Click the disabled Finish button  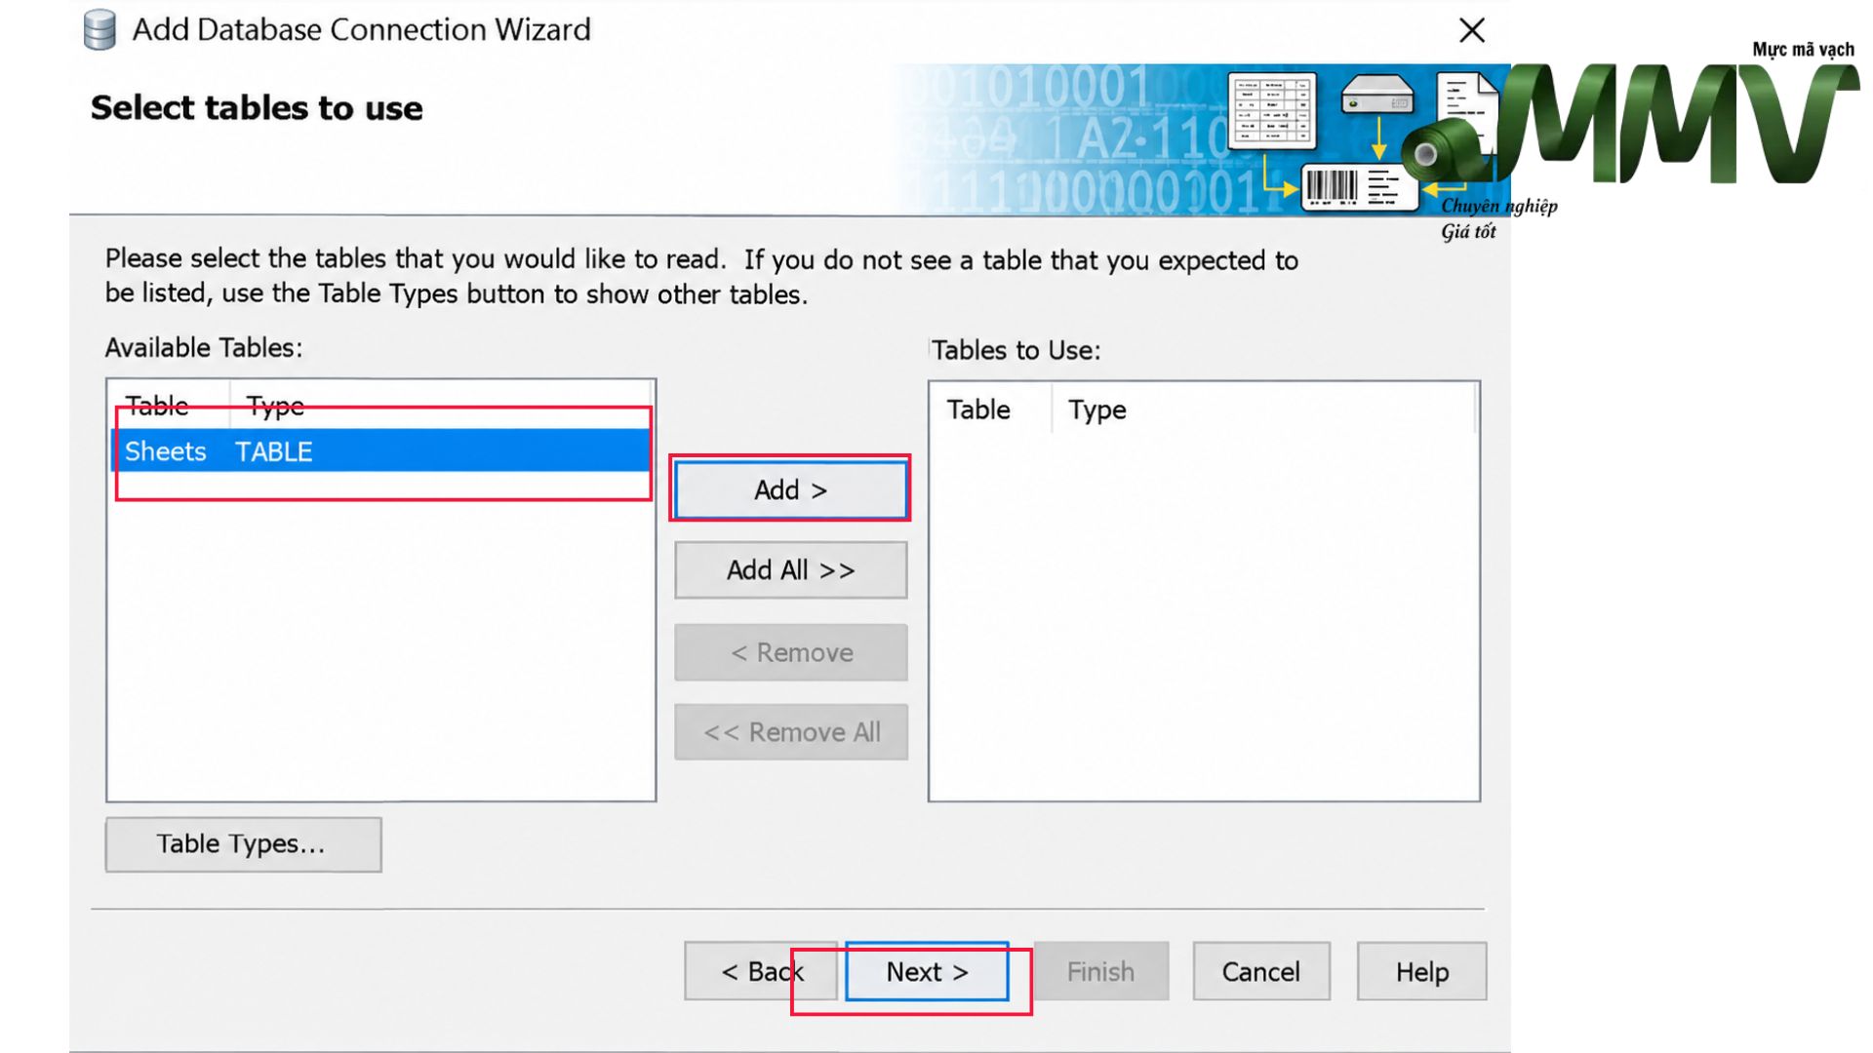[x=1100, y=971]
